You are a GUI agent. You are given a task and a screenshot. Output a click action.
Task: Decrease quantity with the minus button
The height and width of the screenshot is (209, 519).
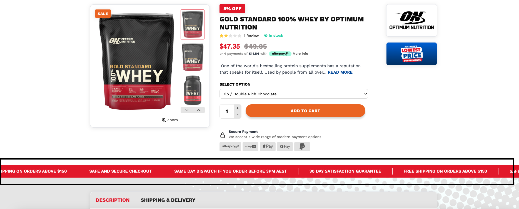click(238, 115)
